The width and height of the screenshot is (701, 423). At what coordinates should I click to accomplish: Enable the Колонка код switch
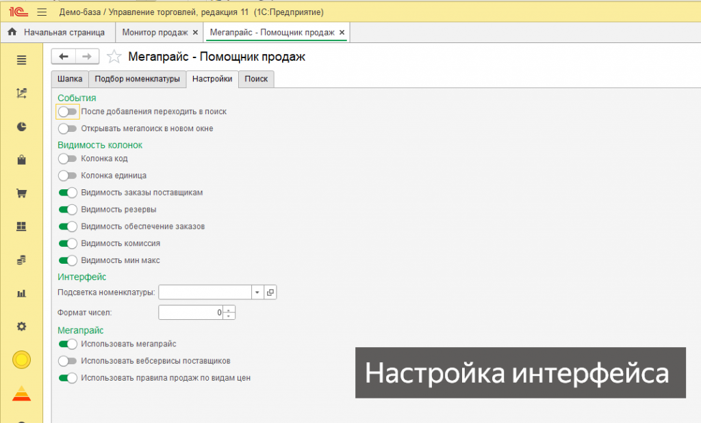68,159
